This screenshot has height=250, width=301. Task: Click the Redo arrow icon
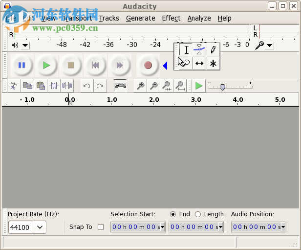click(100, 86)
